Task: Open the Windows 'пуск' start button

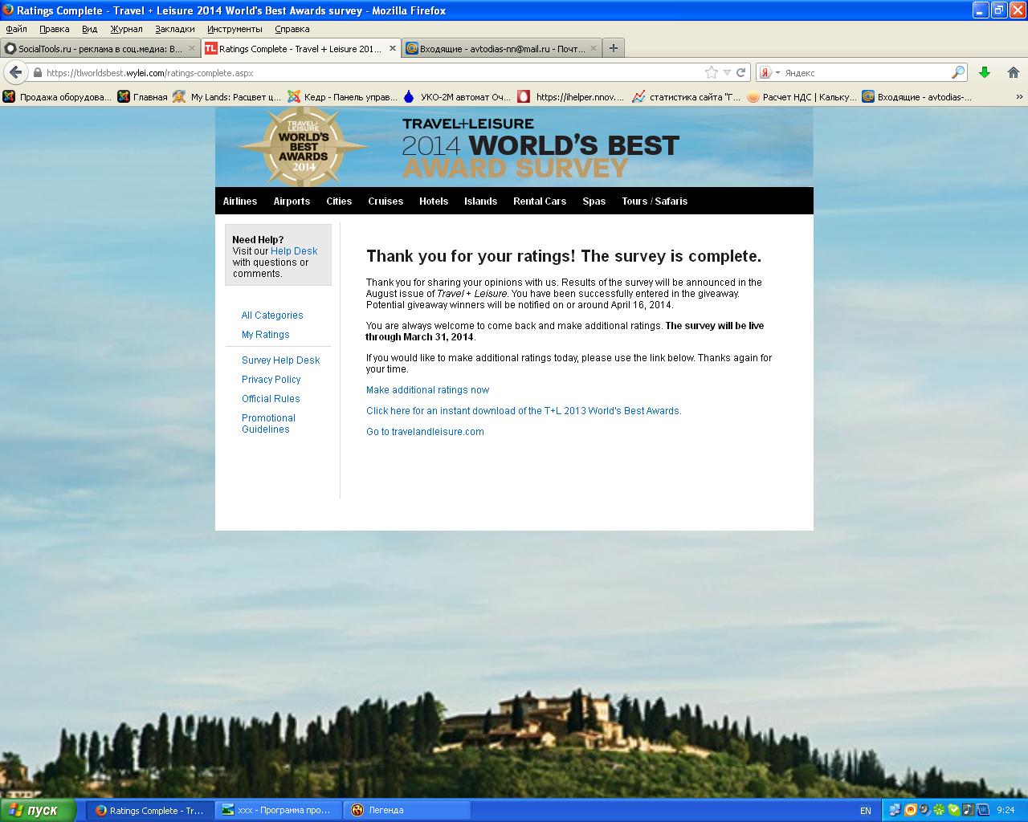Action: click(x=39, y=811)
